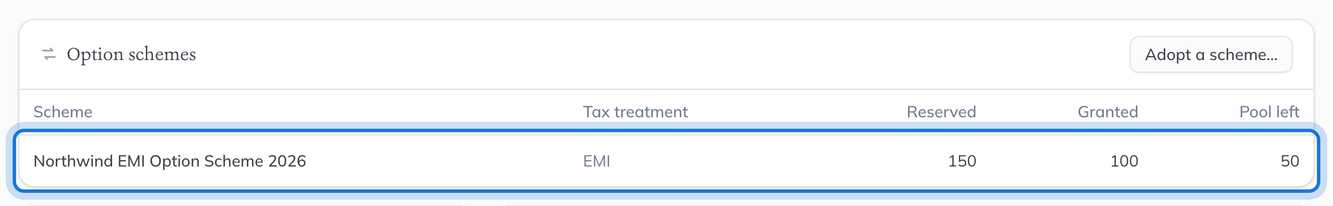Open the Northwind EMI Option Scheme 2026 row

pos(666,161)
